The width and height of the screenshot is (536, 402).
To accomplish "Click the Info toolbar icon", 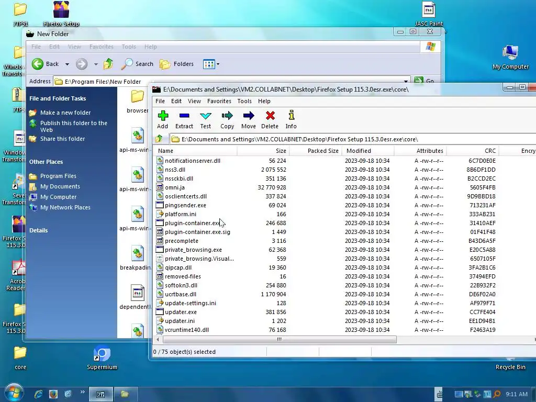I will pyautogui.click(x=291, y=119).
